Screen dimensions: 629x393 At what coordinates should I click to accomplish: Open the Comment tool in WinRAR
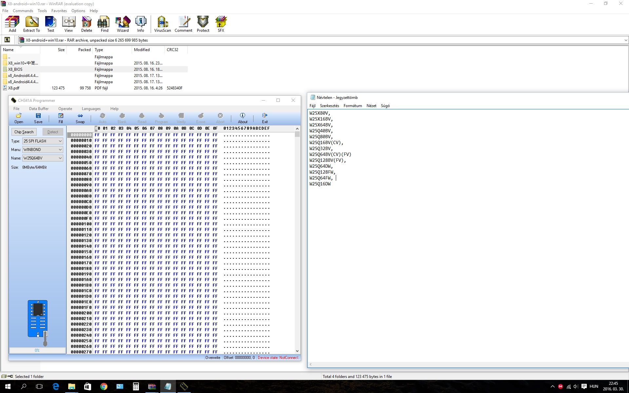[x=183, y=24]
